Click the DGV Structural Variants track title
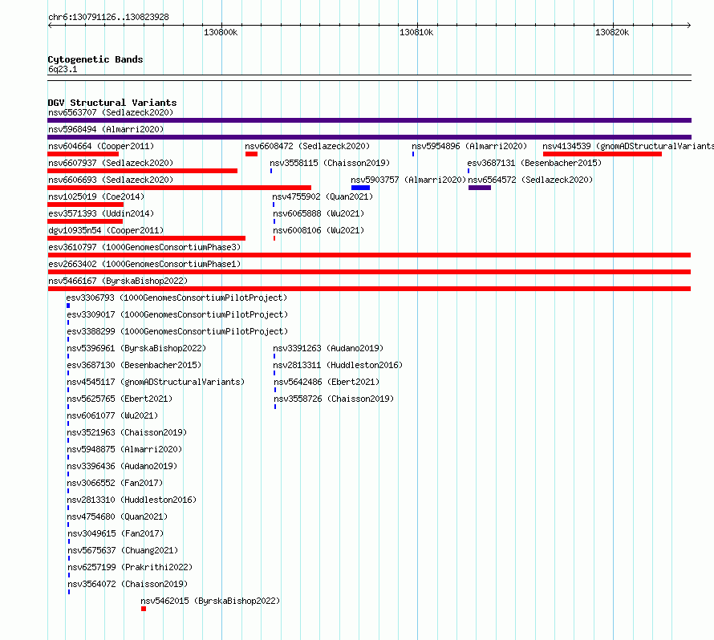Screen dimensions: 714x640 pos(112,103)
